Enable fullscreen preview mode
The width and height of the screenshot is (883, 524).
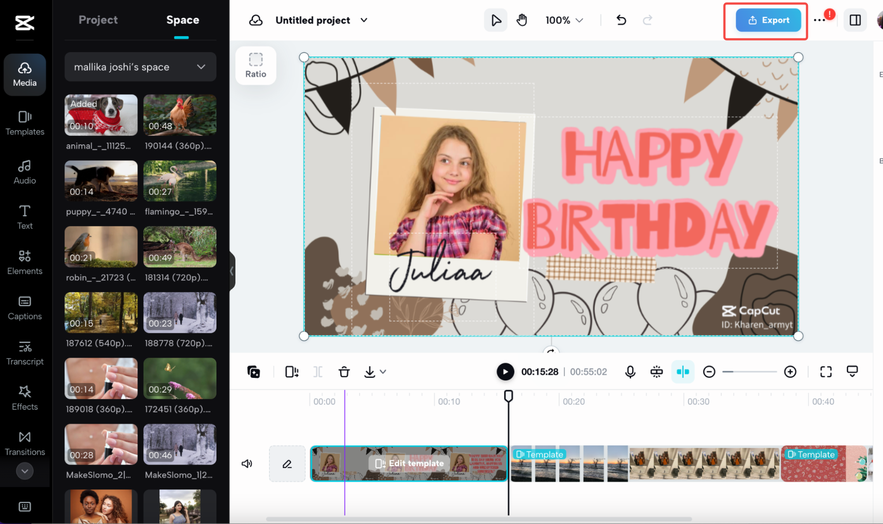pyautogui.click(x=826, y=372)
